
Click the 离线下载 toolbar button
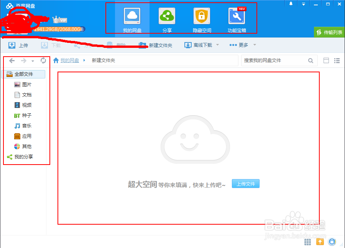[198, 45]
